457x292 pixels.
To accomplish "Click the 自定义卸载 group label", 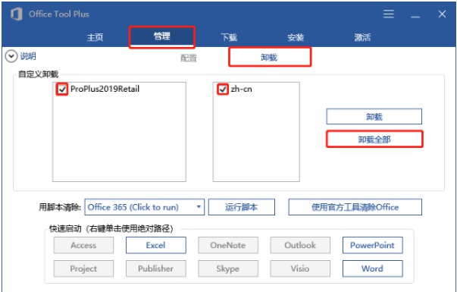I will point(38,74).
